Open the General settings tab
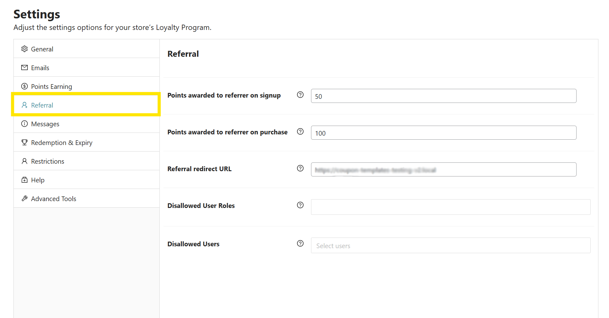This screenshot has width=609, height=318. pos(86,49)
